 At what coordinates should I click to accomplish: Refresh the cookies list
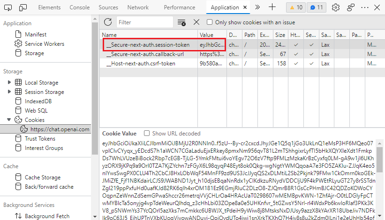click(x=108, y=22)
